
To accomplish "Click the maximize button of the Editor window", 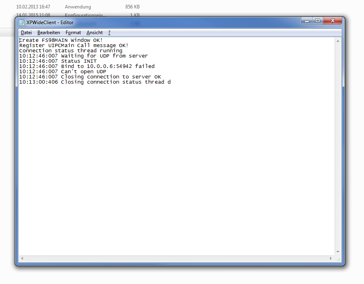I will 318,21.
